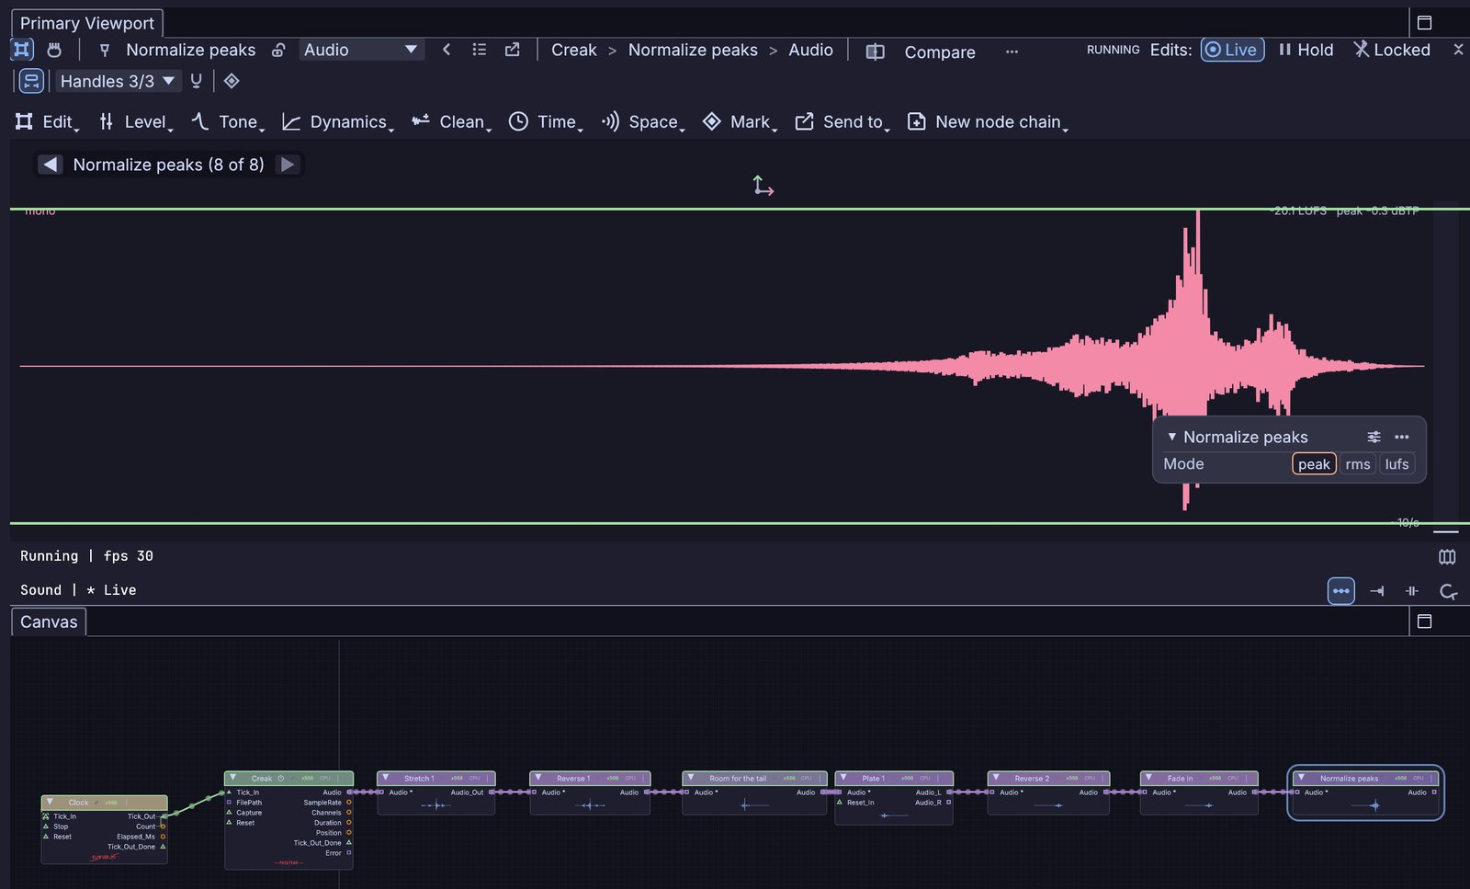The width and height of the screenshot is (1470, 889).
Task: Set edits mode to Hold
Action: 1306,50
